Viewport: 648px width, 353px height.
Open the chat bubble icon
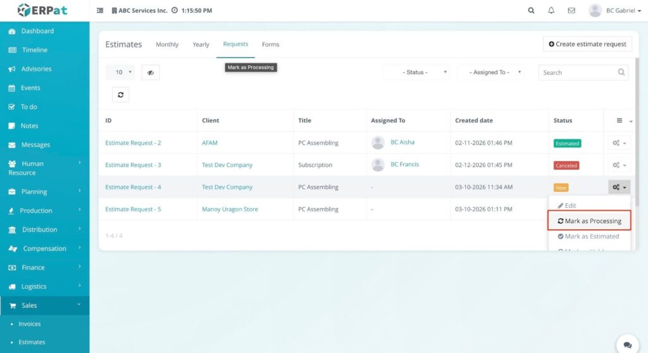pos(627,345)
